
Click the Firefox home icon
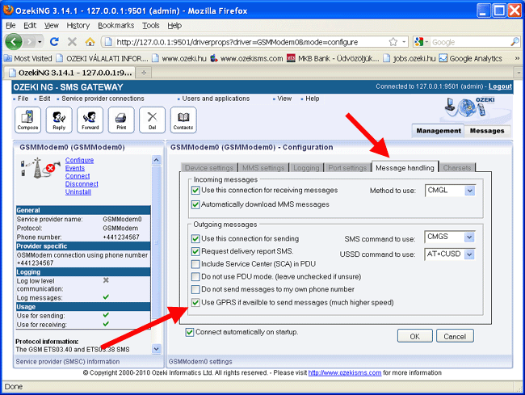point(90,41)
